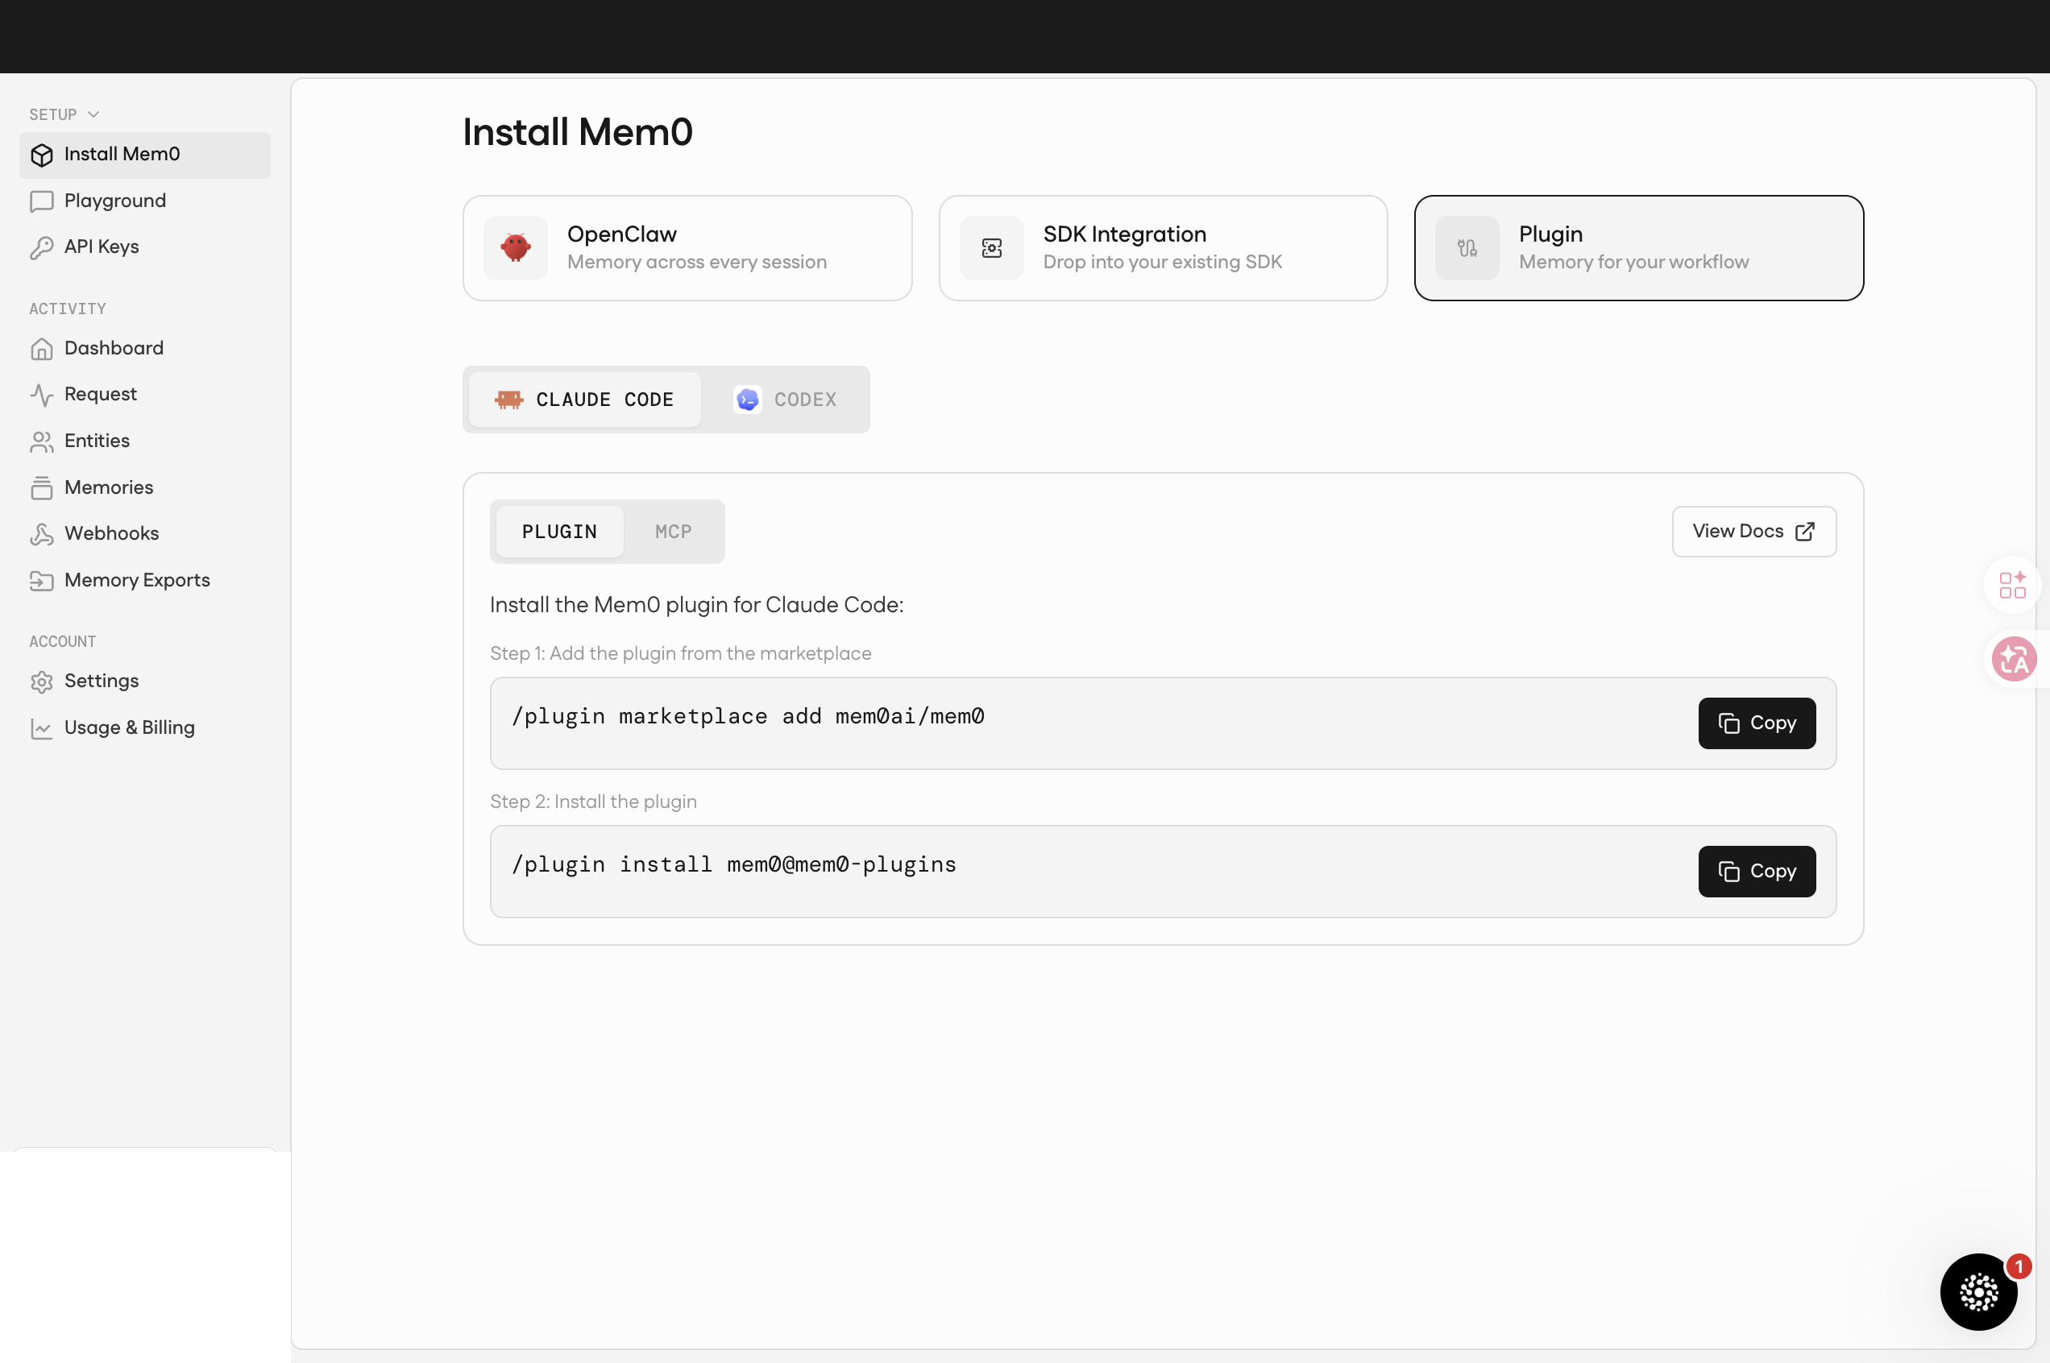Click the SDK Integration card icon
Viewport: 2050px width, 1363px height.
[x=991, y=248]
